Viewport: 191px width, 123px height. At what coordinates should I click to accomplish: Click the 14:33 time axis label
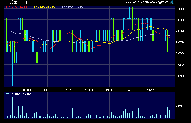(x=151, y=90)
